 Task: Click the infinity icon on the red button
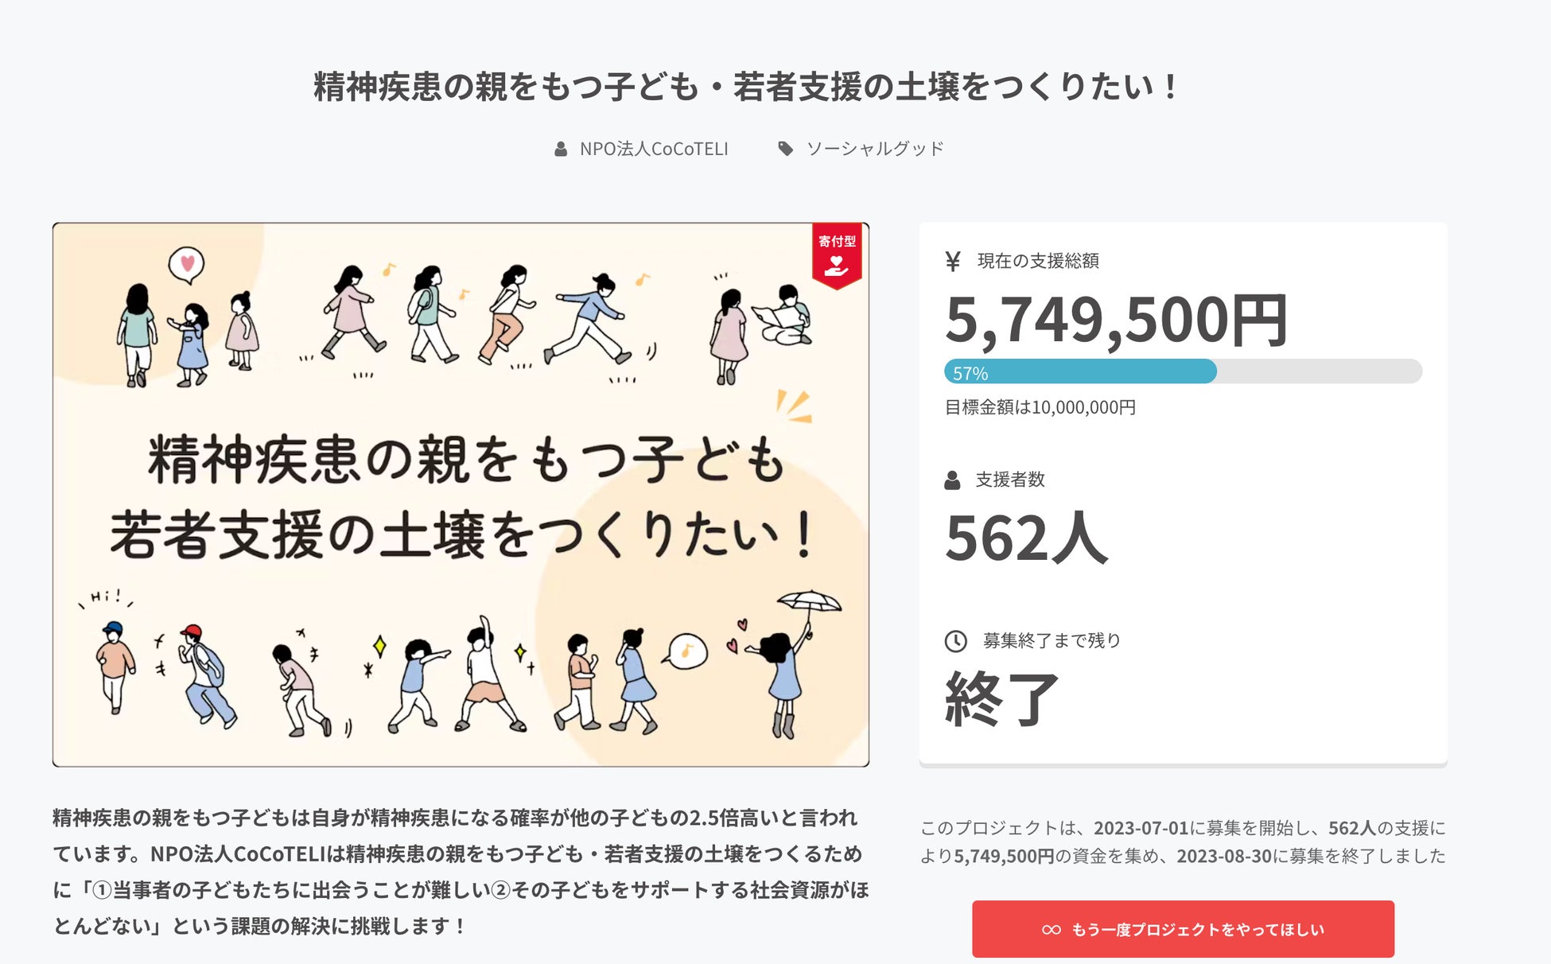[1051, 930]
